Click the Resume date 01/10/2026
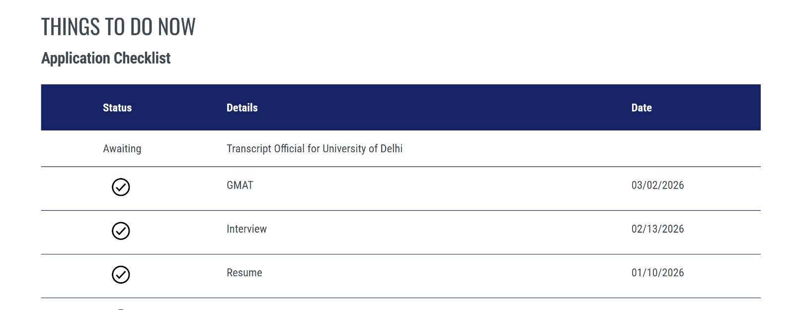This screenshot has width=795, height=310. 657,273
